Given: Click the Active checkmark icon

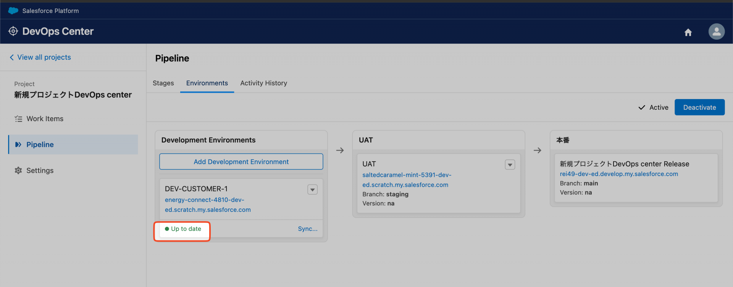Looking at the screenshot, I should point(642,107).
